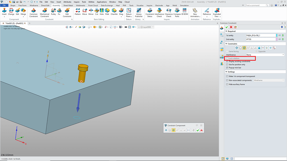Viewport: 287px width, 161px height.
Task: Switch to the Sheet Metal ribbon tab
Action: click(68, 5)
